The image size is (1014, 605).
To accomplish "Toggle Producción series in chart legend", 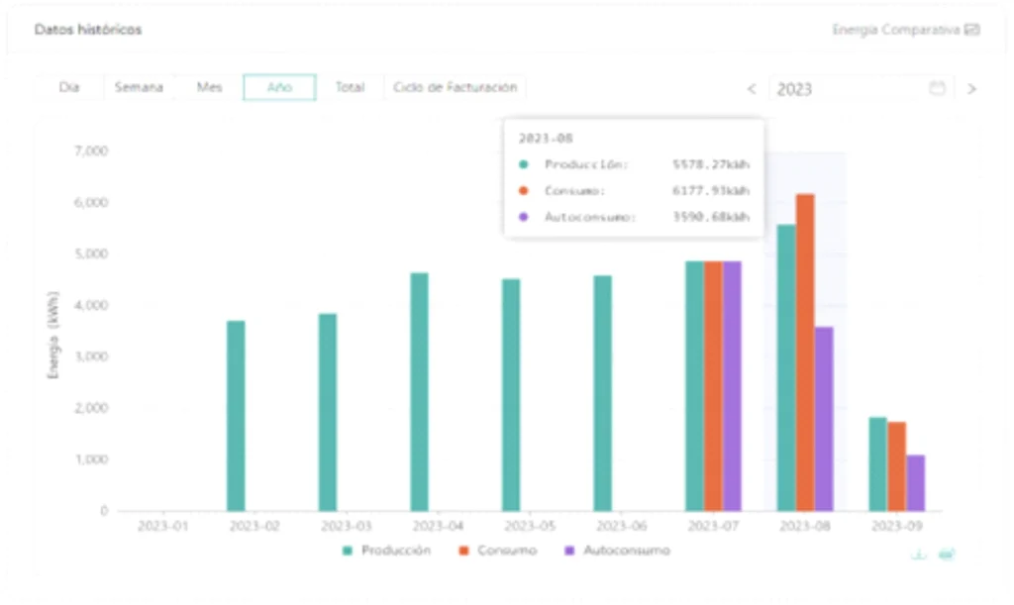I will tap(386, 551).
